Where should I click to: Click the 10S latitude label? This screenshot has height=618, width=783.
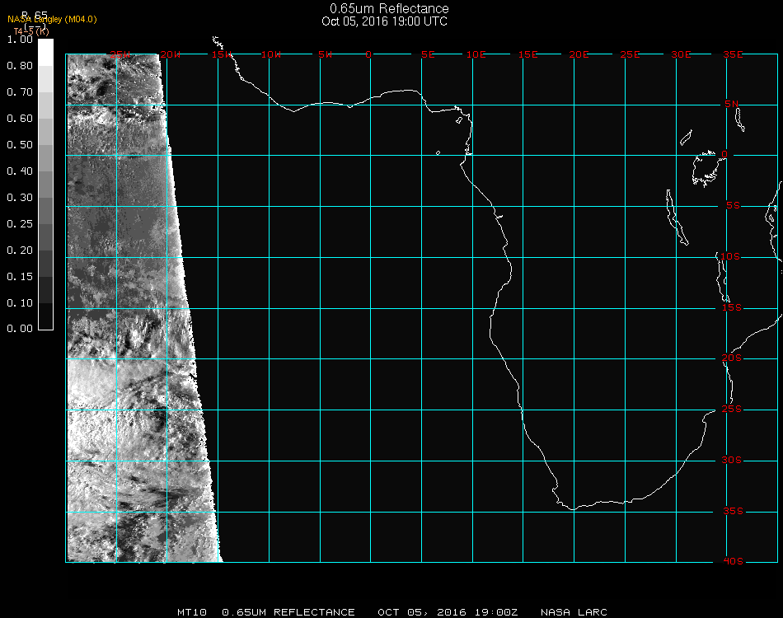(730, 256)
